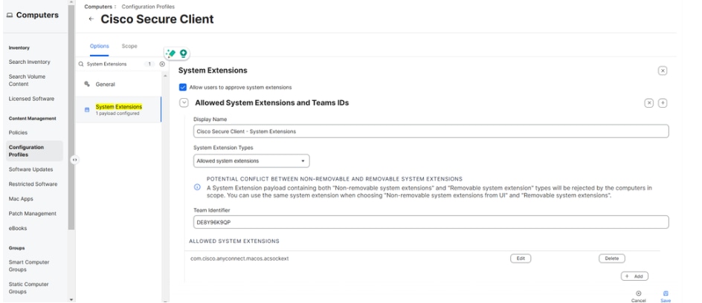This screenshot has height=303, width=702.
Task: Delete the com.cisco.anyconnect.macos.acsockext extension
Action: pos(611,258)
